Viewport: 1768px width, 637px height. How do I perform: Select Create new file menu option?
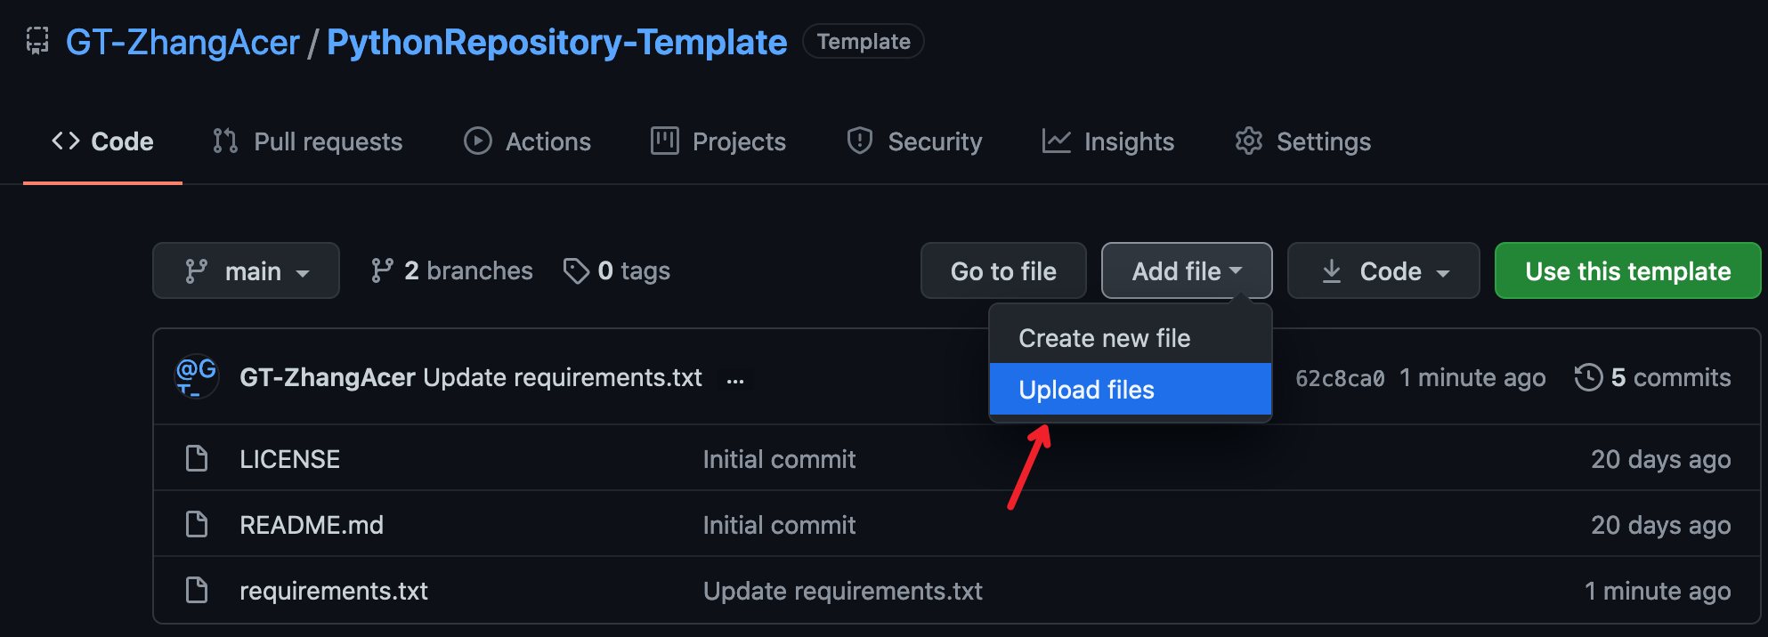point(1130,338)
